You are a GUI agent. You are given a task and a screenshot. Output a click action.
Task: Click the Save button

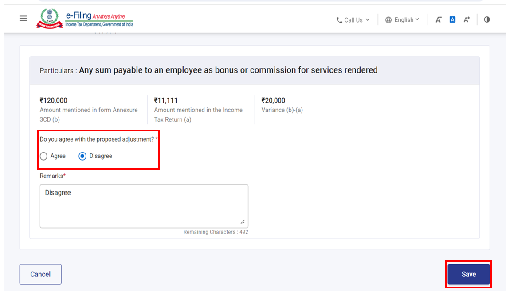[469, 274]
